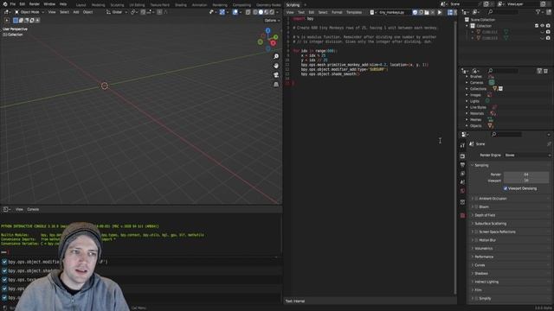Viewport: 554px width, 311px height.
Task: Open the Global transform orientation dropdown
Action: [117, 12]
